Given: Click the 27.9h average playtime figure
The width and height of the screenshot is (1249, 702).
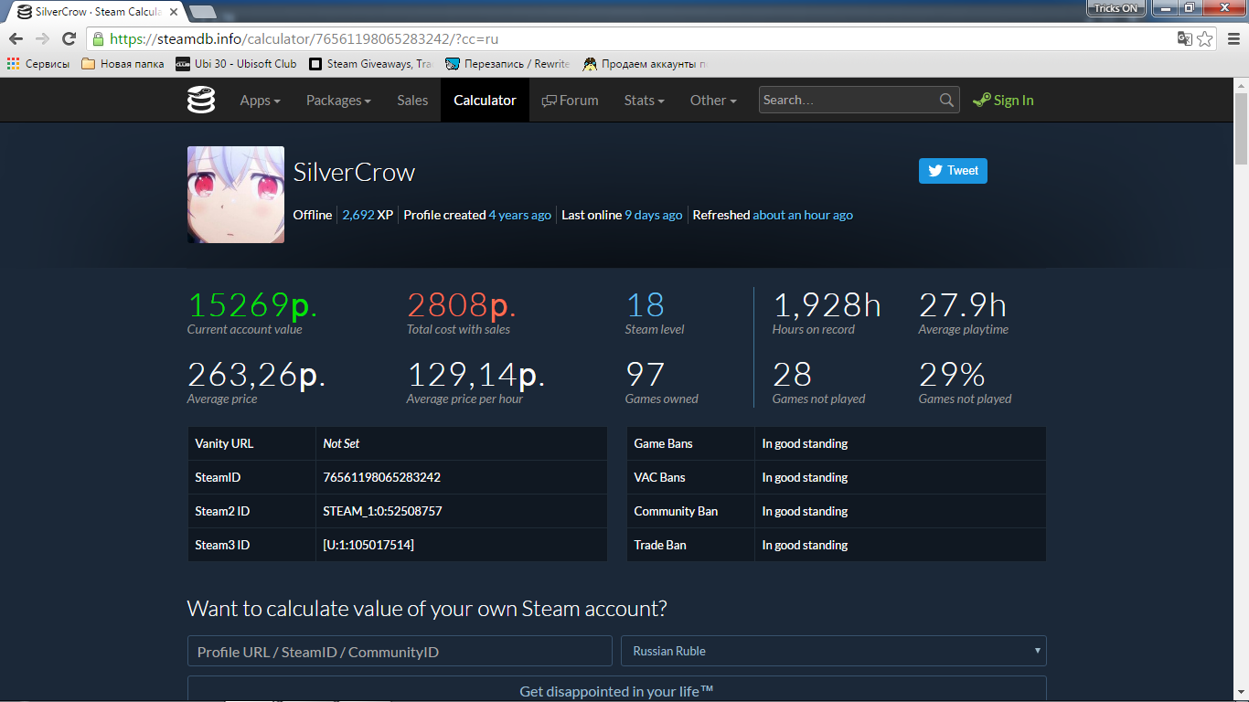Looking at the screenshot, I should click(x=963, y=305).
